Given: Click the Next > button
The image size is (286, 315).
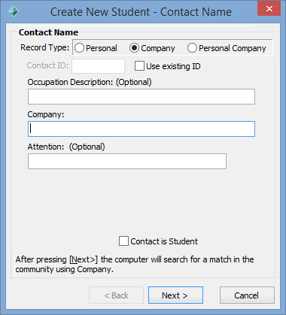Looking at the screenshot, I should point(175,295).
